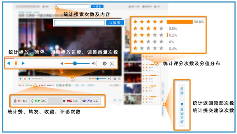
Task: Click the previous triangle in enlarged controls
Action: pos(9,63)
